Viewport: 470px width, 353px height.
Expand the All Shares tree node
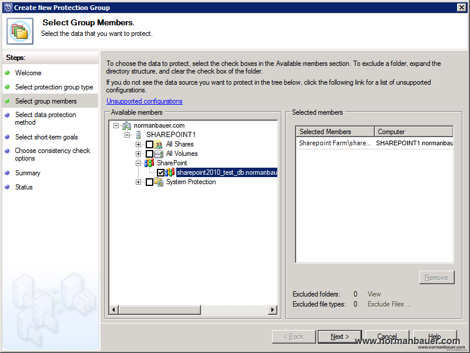tap(139, 144)
